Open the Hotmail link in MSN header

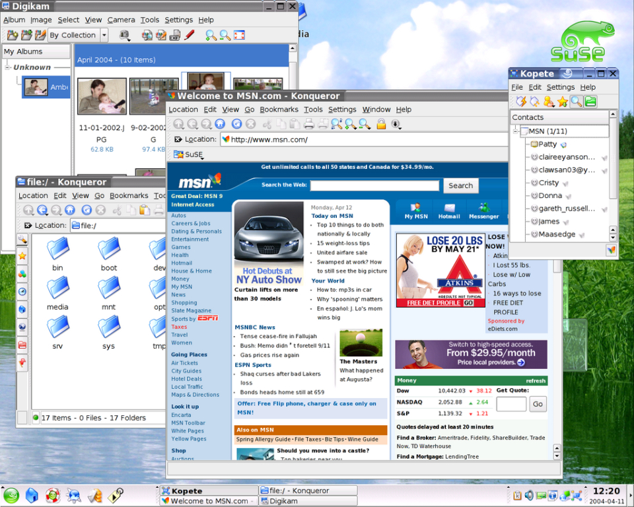tap(449, 211)
